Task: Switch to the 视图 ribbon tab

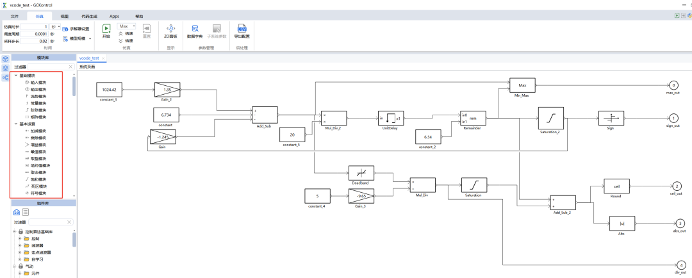Action: click(64, 15)
